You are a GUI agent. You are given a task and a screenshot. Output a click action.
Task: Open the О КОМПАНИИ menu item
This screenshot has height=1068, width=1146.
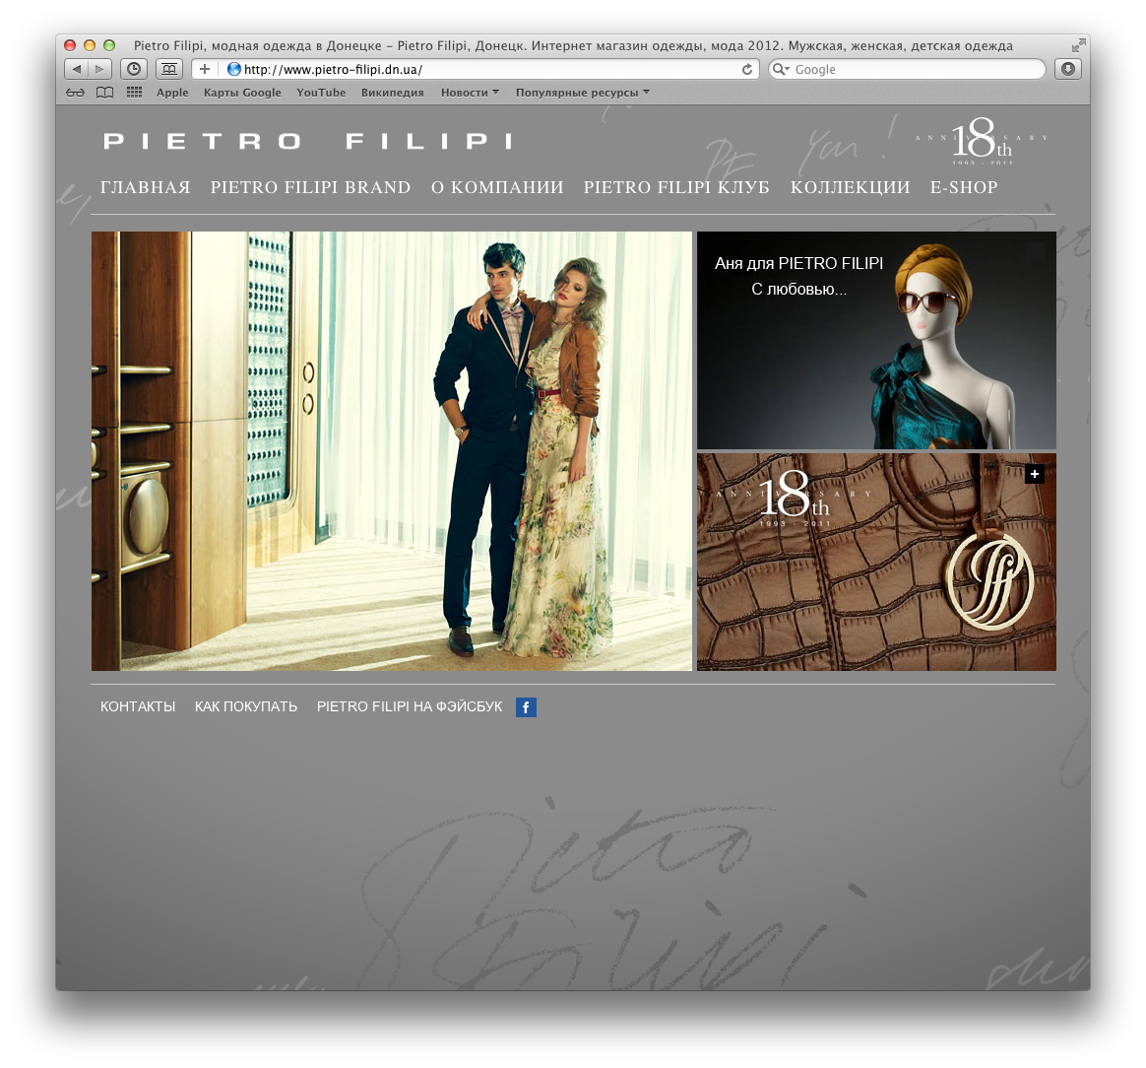497,187
